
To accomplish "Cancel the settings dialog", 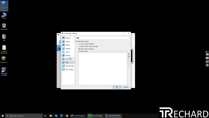I will [126, 87].
